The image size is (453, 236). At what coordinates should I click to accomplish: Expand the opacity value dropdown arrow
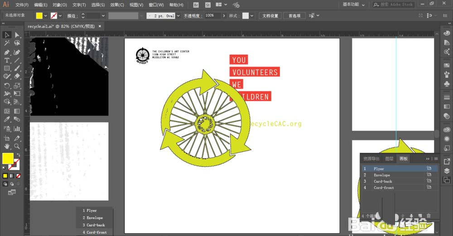pos(223,15)
